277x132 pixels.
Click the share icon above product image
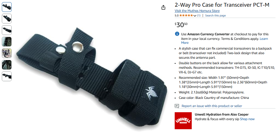(x=163, y=7)
